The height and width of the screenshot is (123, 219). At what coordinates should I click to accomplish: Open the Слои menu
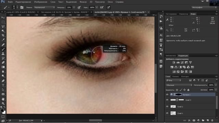click(53, 2)
